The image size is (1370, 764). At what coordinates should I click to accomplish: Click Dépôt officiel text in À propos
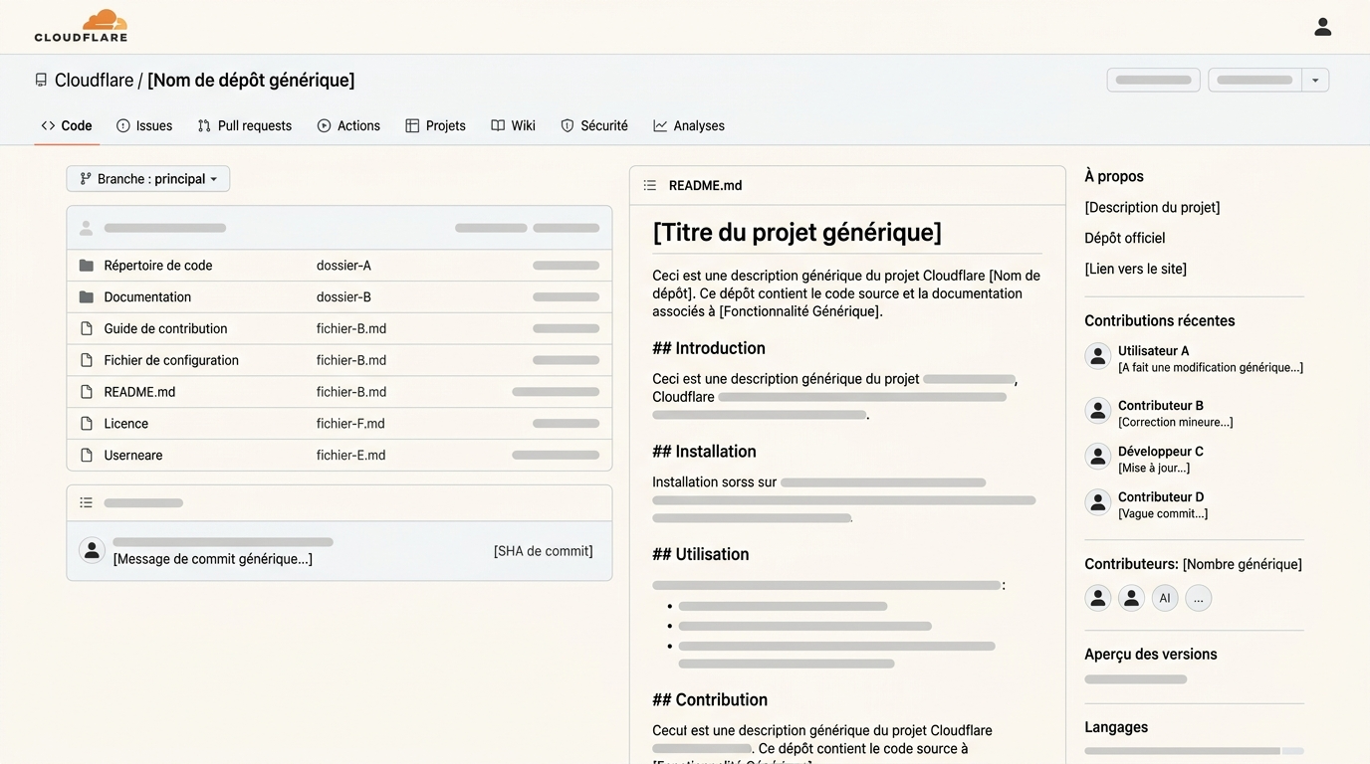pyautogui.click(x=1125, y=239)
